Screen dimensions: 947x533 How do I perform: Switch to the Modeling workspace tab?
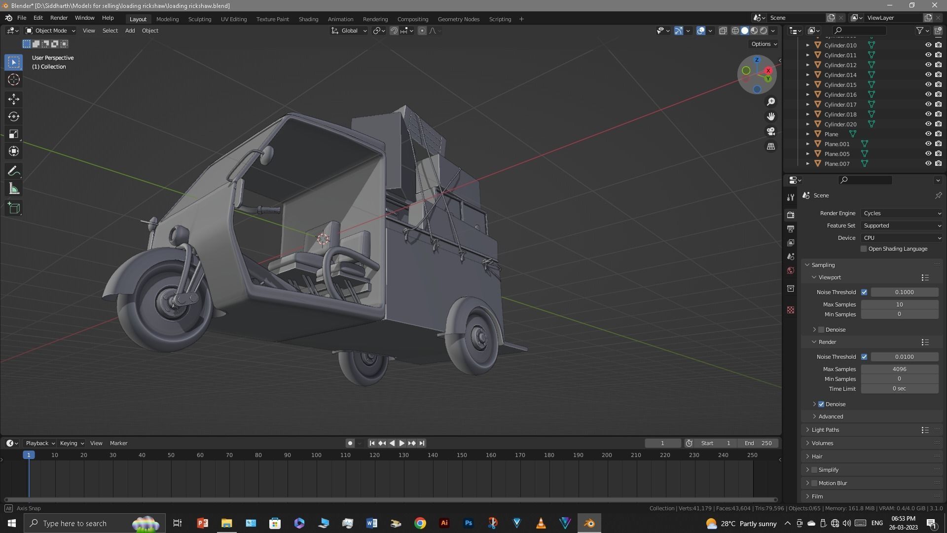coord(167,19)
